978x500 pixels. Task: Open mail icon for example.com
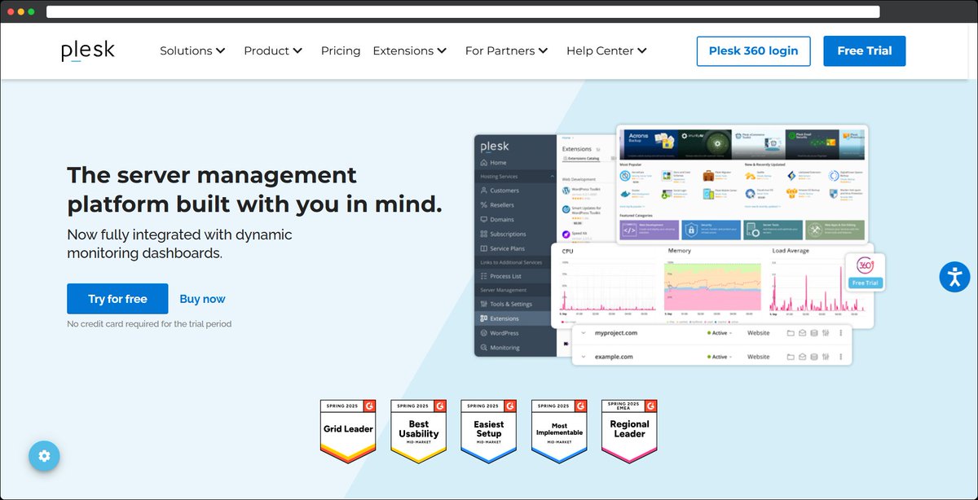pyautogui.click(x=802, y=357)
